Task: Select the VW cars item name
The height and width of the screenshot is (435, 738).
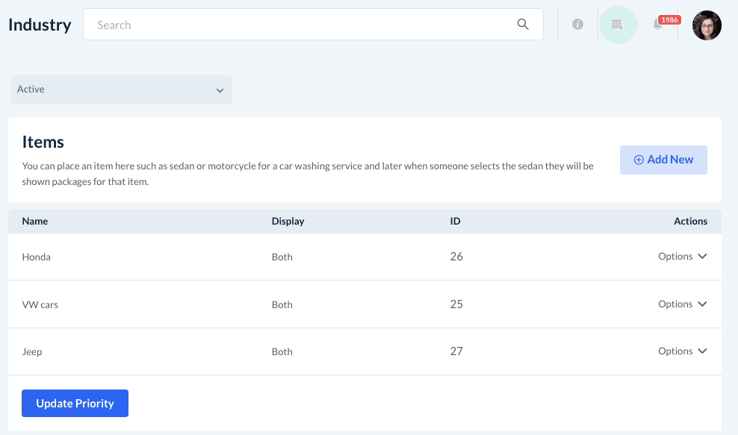Action: [40, 305]
